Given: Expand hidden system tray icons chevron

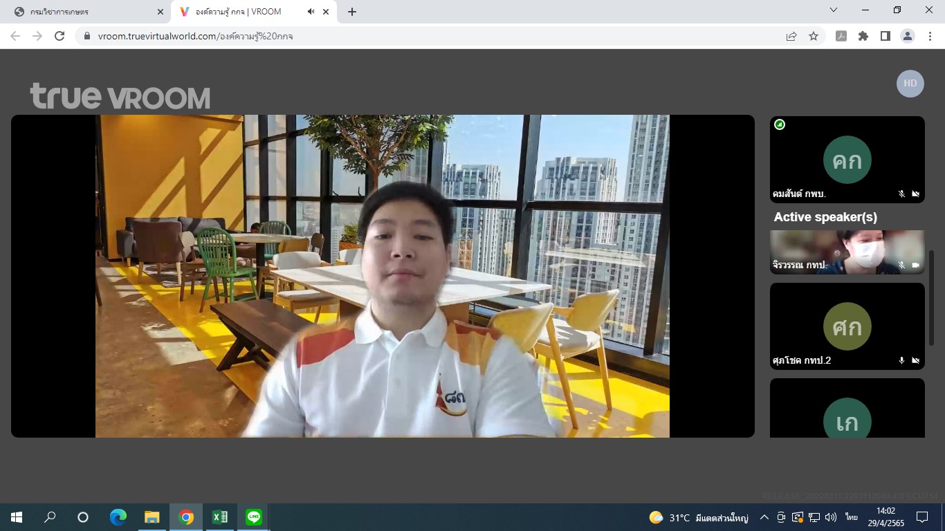Looking at the screenshot, I should point(764,517).
